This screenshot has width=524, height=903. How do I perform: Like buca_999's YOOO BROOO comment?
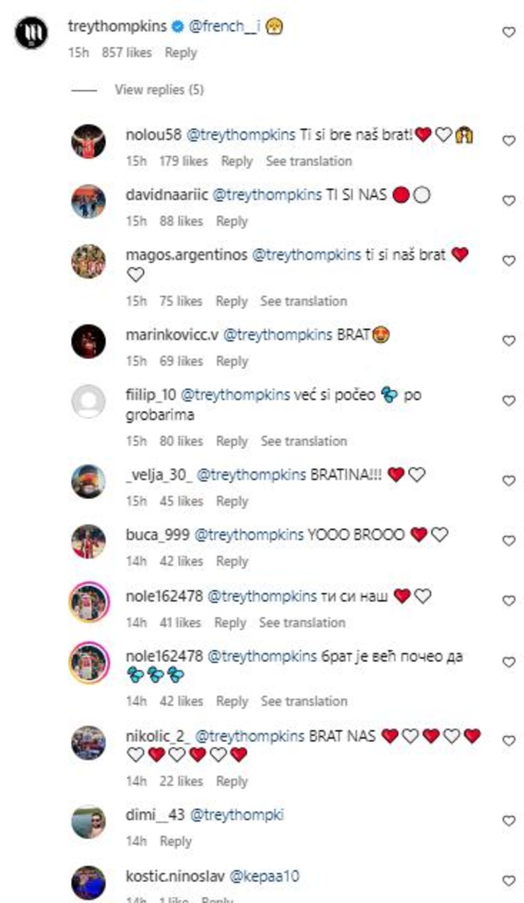coord(509,541)
